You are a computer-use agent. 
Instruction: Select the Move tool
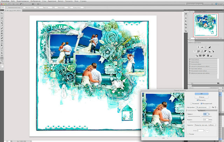(x=2, y=13)
